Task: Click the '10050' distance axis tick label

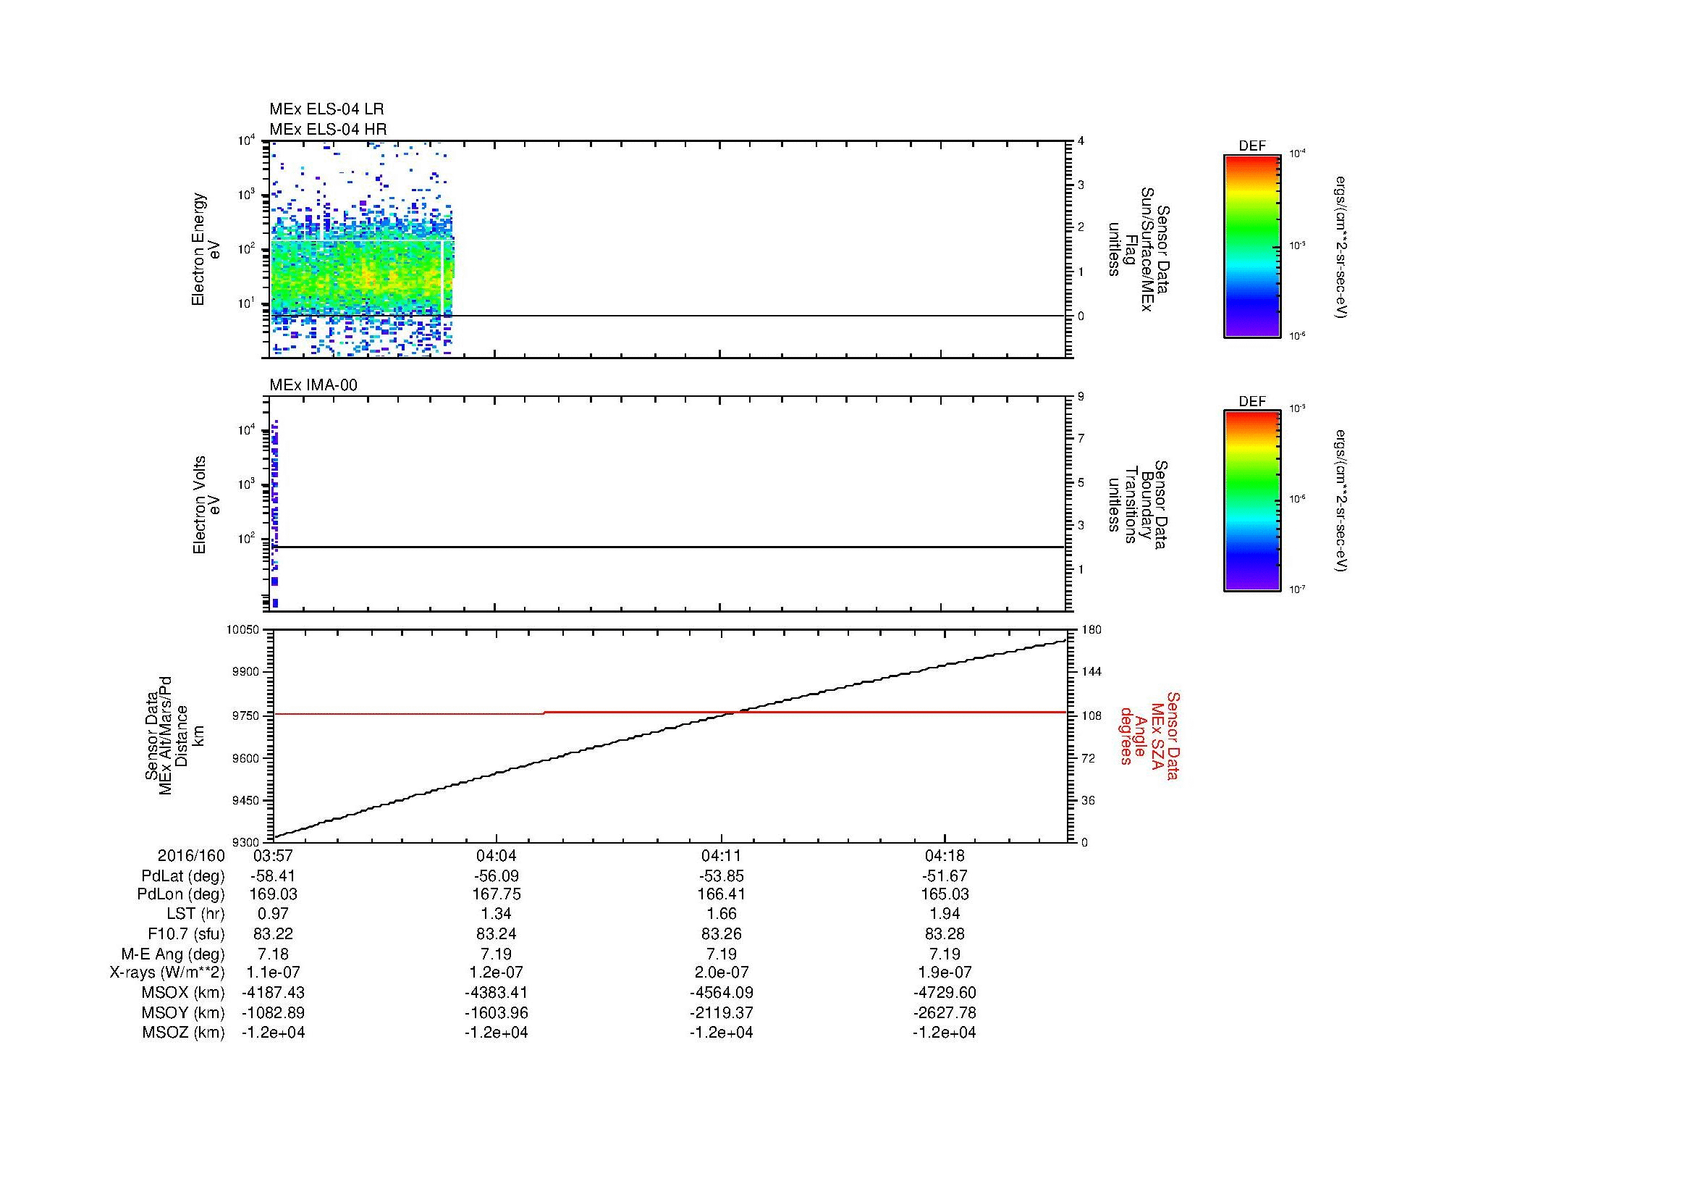Action: (x=243, y=630)
